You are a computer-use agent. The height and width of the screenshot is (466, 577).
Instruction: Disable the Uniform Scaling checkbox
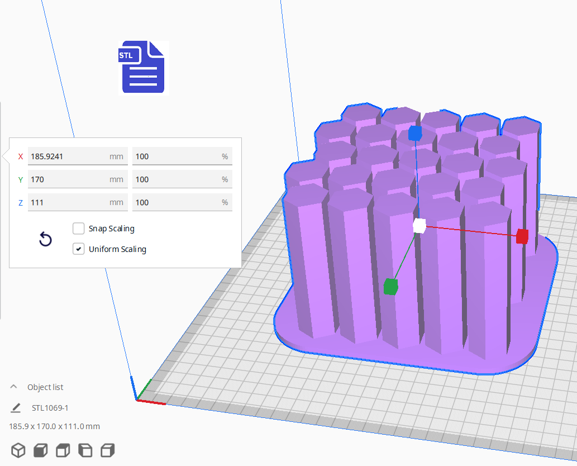point(79,249)
